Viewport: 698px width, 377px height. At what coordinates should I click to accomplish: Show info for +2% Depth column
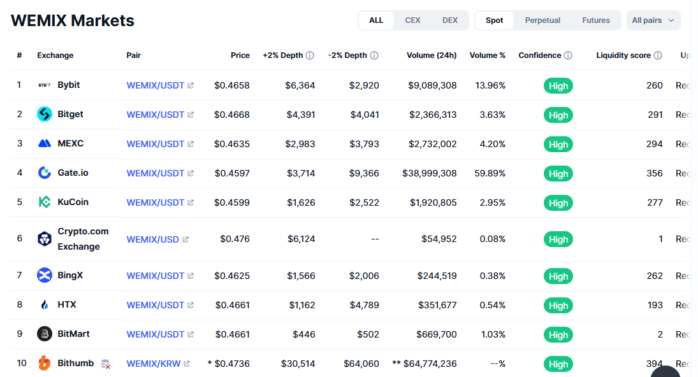pos(310,55)
